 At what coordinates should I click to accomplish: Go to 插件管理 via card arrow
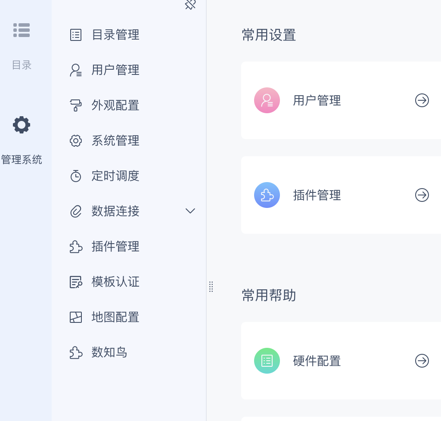click(x=422, y=195)
